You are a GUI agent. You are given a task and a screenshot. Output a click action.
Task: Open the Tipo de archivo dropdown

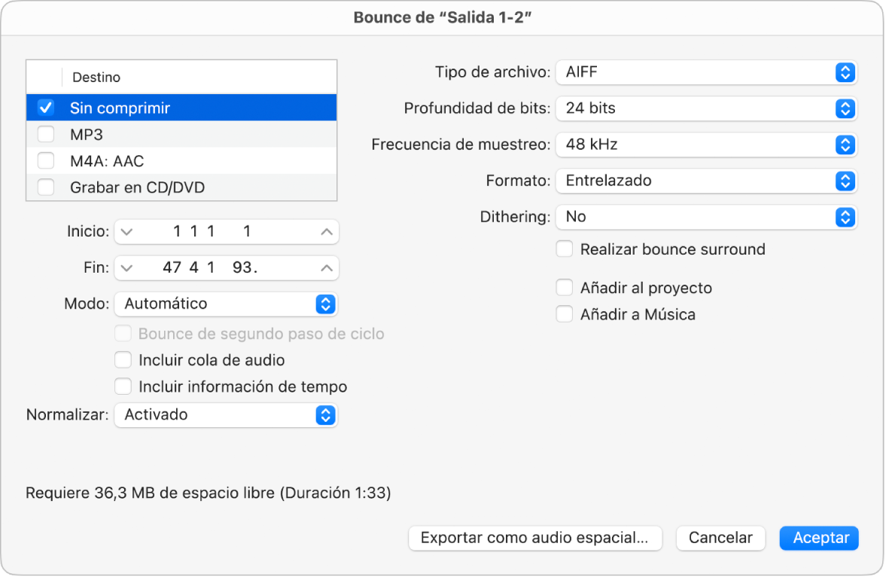click(706, 72)
